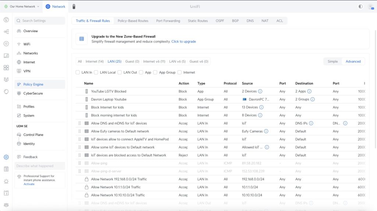Switch to Policy-Based Routes tab

pos(133,21)
